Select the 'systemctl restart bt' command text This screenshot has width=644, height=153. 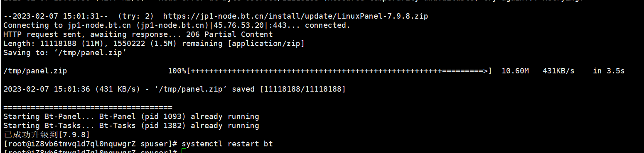click(x=227, y=144)
